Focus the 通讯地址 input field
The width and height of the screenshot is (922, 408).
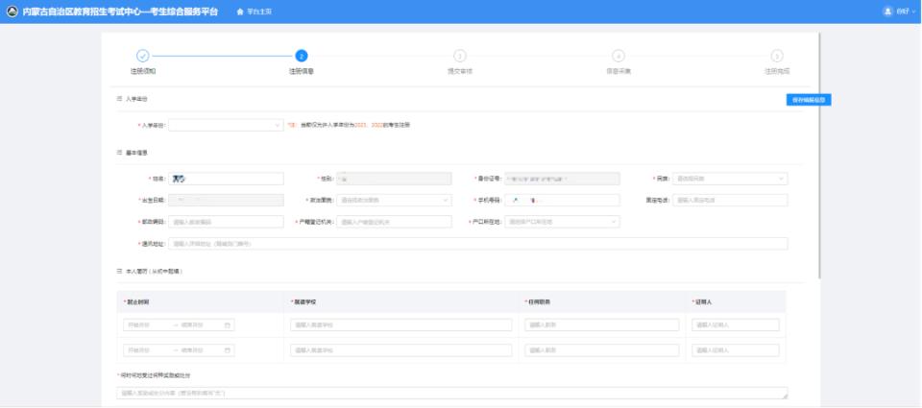click(x=478, y=244)
